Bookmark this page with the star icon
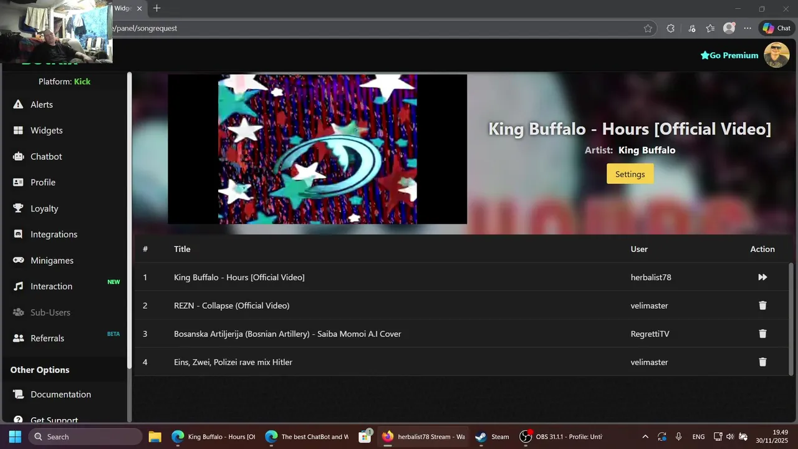Image resolution: width=798 pixels, height=449 pixels. coord(648,28)
